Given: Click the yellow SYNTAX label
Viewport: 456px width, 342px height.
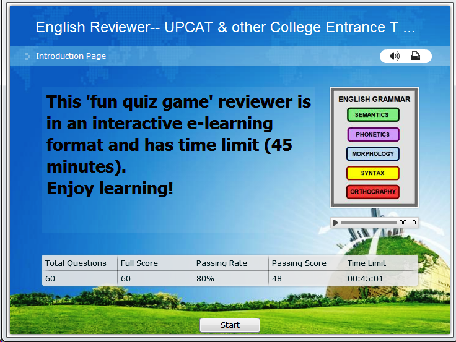Looking at the screenshot, I should point(373,173).
